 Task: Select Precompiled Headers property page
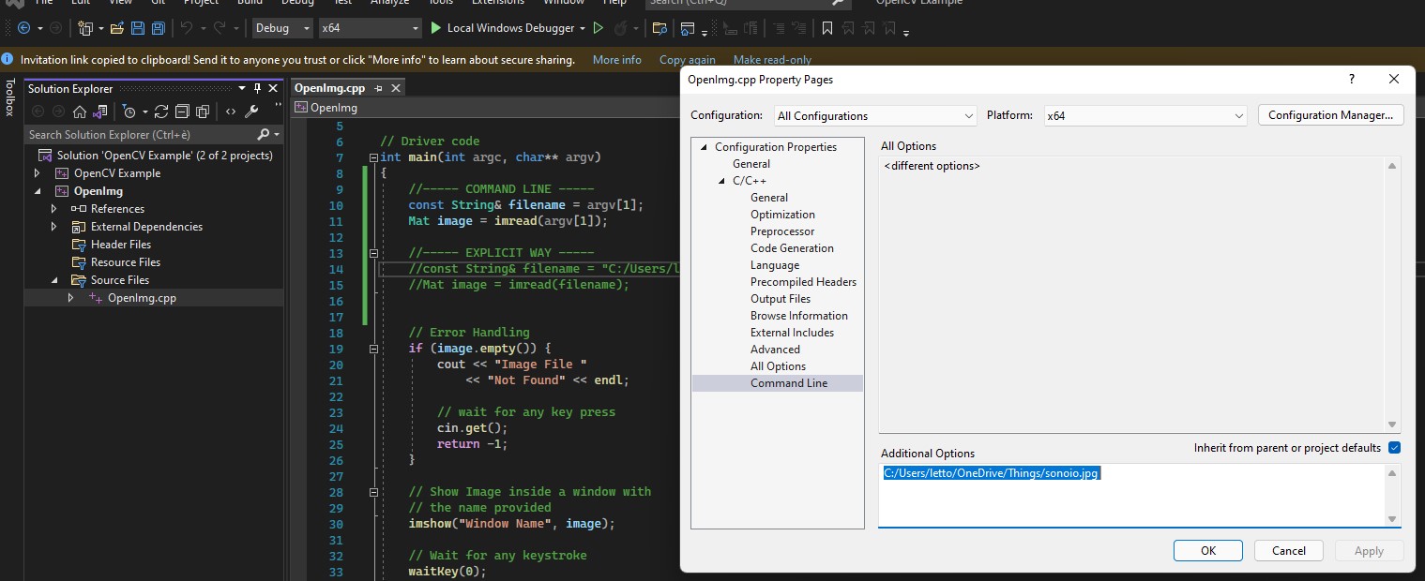click(803, 282)
